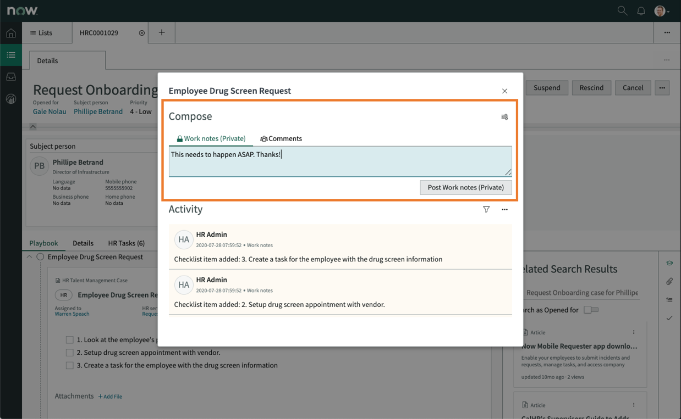Open the Details tab beside Playbook

point(83,243)
